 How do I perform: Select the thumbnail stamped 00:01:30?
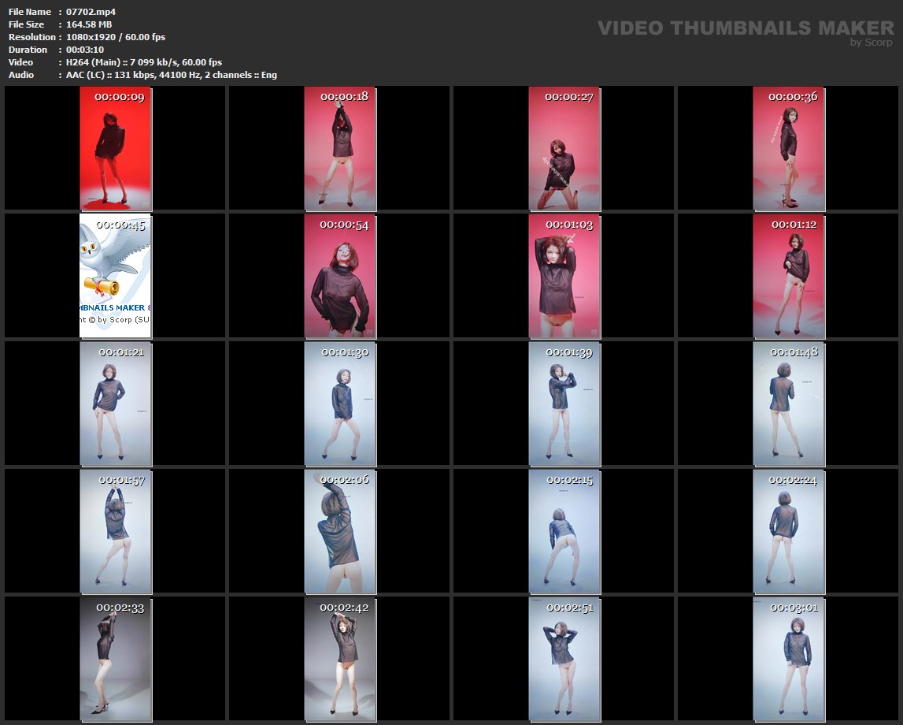tap(340, 404)
